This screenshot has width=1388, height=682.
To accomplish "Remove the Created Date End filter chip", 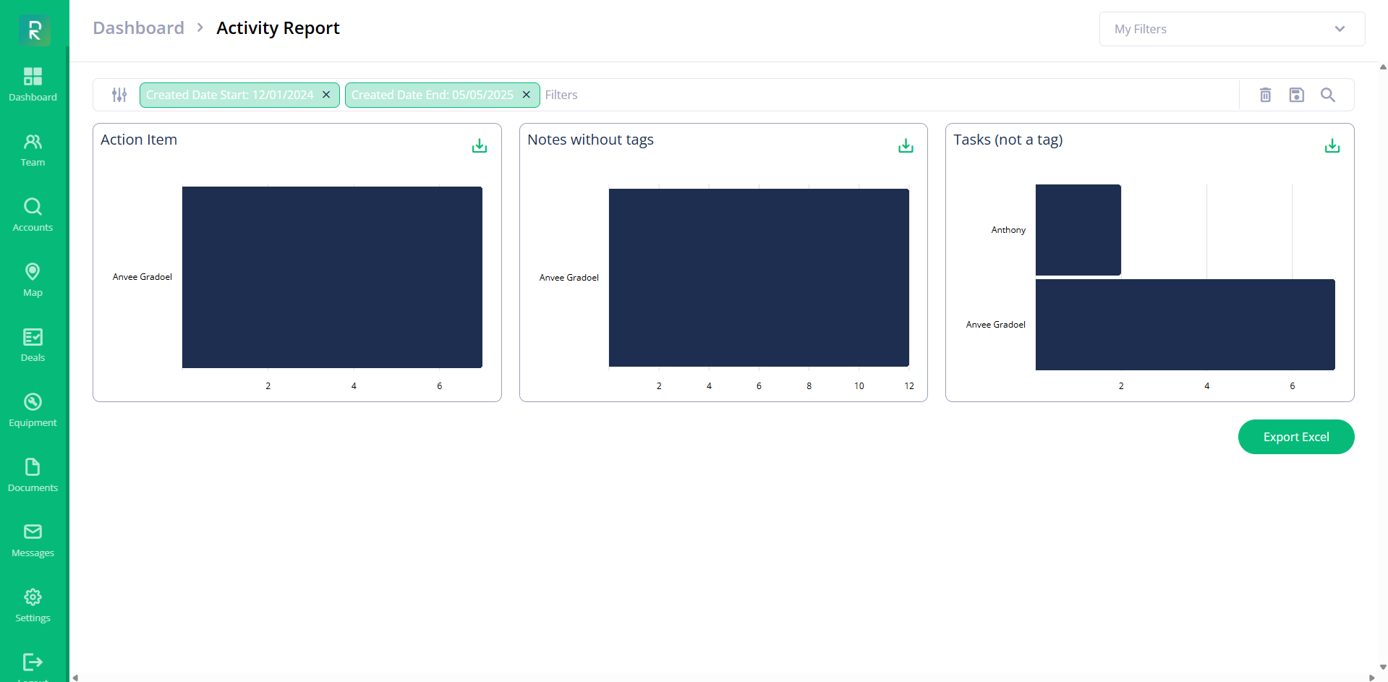I will pyautogui.click(x=527, y=95).
